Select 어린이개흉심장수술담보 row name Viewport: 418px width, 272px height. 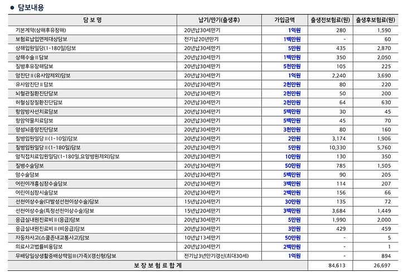click(41, 184)
